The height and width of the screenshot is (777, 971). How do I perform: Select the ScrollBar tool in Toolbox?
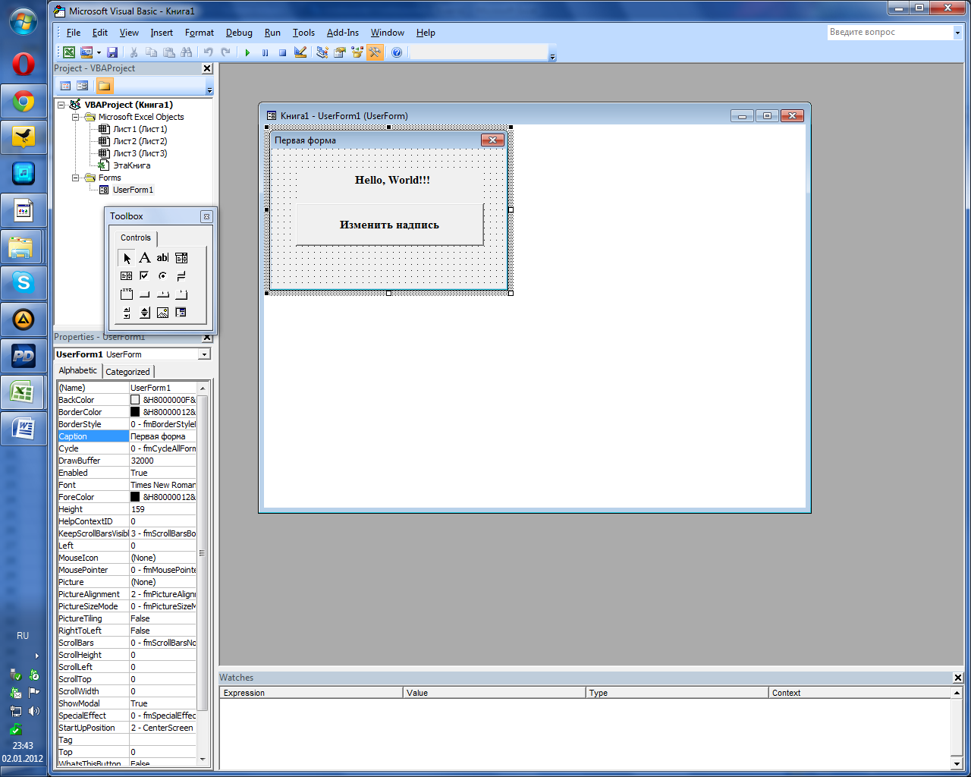[x=126, y=313]
